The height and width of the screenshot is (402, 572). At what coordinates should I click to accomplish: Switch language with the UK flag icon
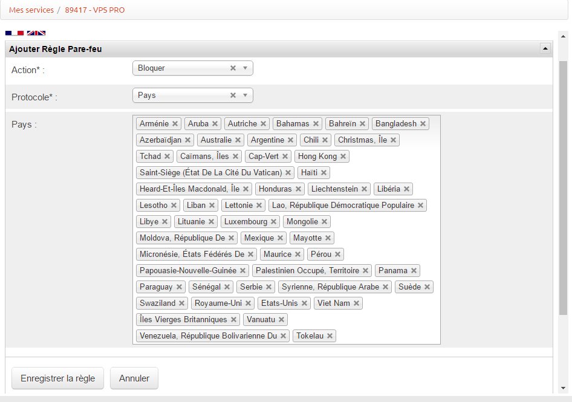(36, 33)
